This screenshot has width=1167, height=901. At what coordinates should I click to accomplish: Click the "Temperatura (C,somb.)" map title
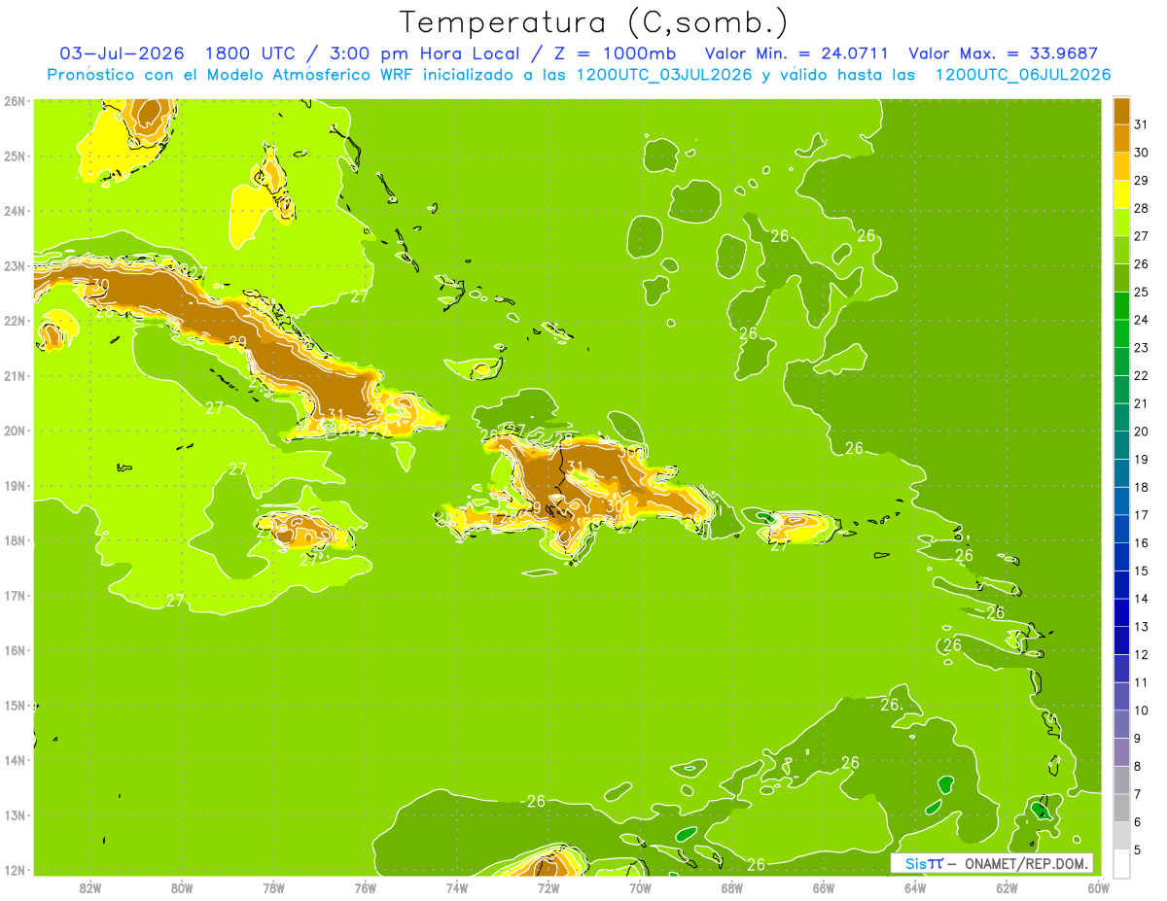point(594,22)
